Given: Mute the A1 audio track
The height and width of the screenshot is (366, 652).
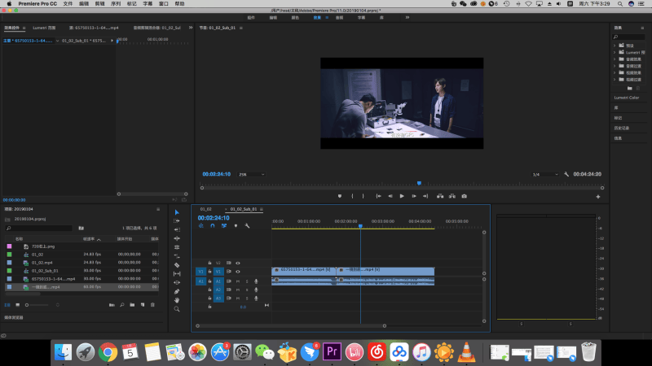Looking at the screenshot, I should point(238,281).
